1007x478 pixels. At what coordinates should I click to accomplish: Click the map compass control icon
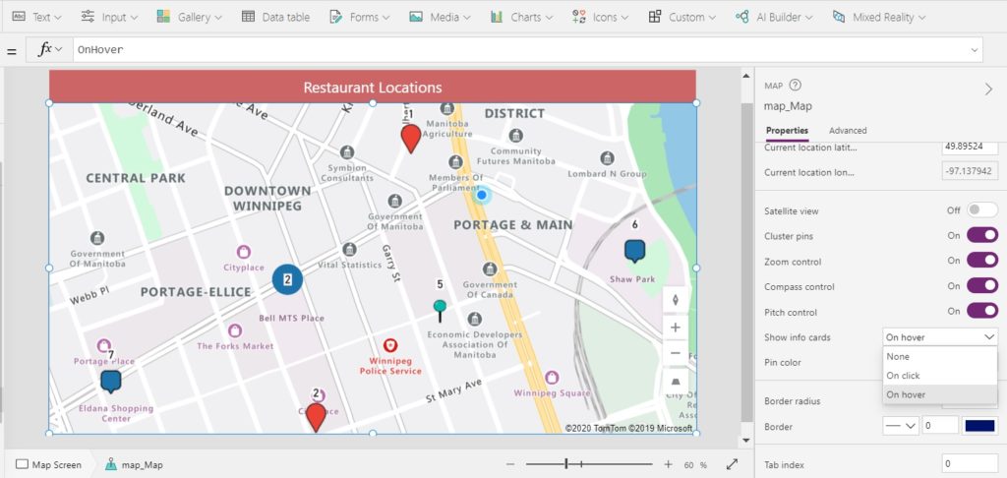(675, 300)
